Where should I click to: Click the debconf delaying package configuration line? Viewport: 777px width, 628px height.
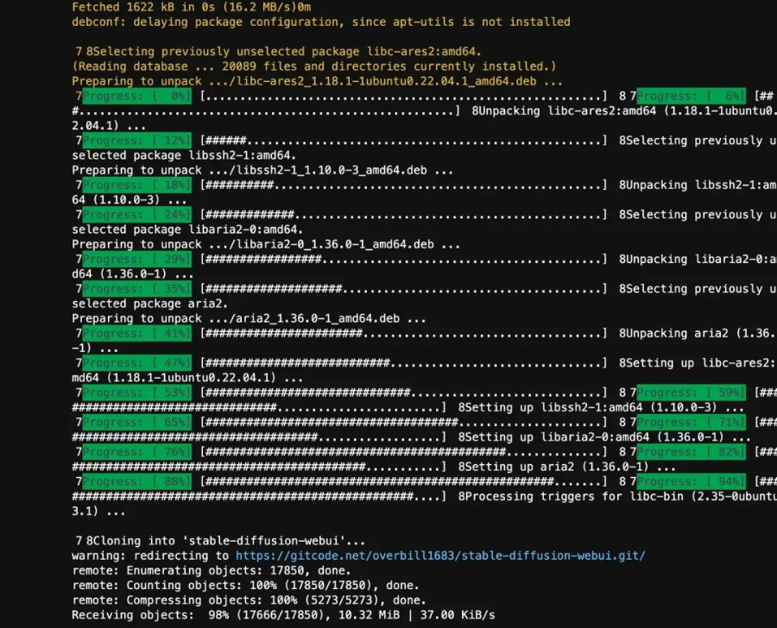coord(320,22)
